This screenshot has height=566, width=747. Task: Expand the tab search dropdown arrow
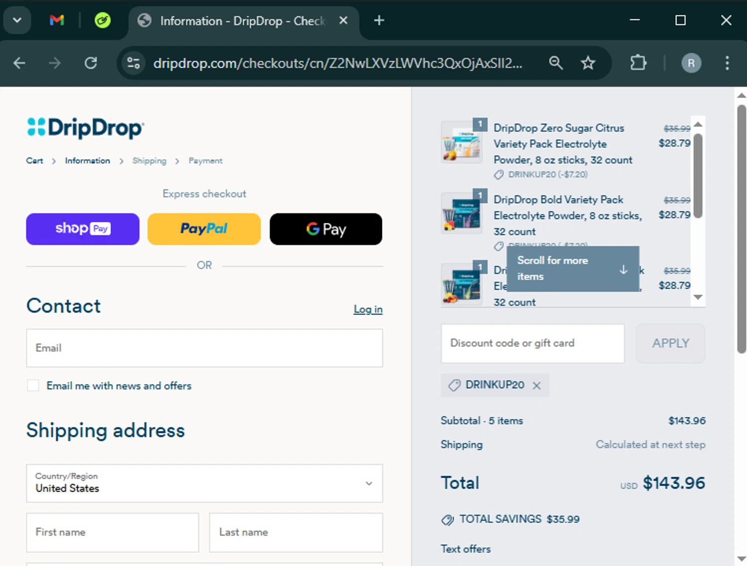[x=17, y=20]
